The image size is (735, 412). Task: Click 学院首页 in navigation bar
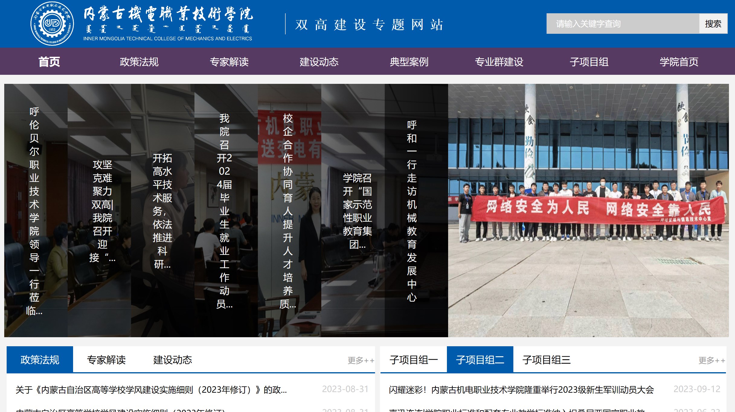[x=679, y=62]
